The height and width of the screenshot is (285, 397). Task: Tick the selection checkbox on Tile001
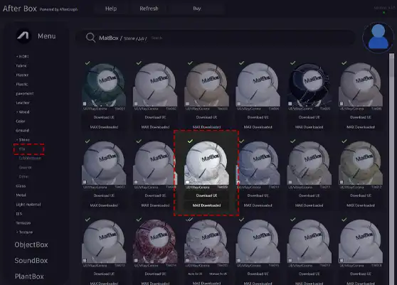coord(85,104)
